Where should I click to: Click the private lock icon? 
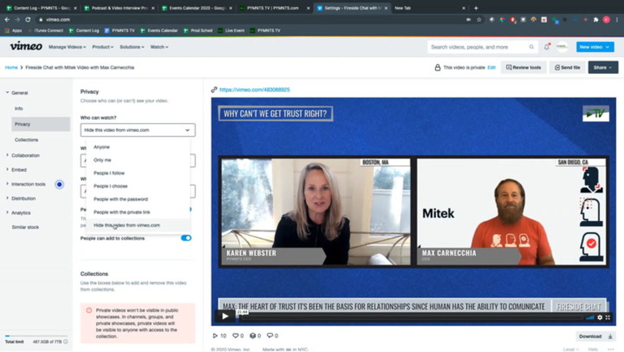(438, 67)
